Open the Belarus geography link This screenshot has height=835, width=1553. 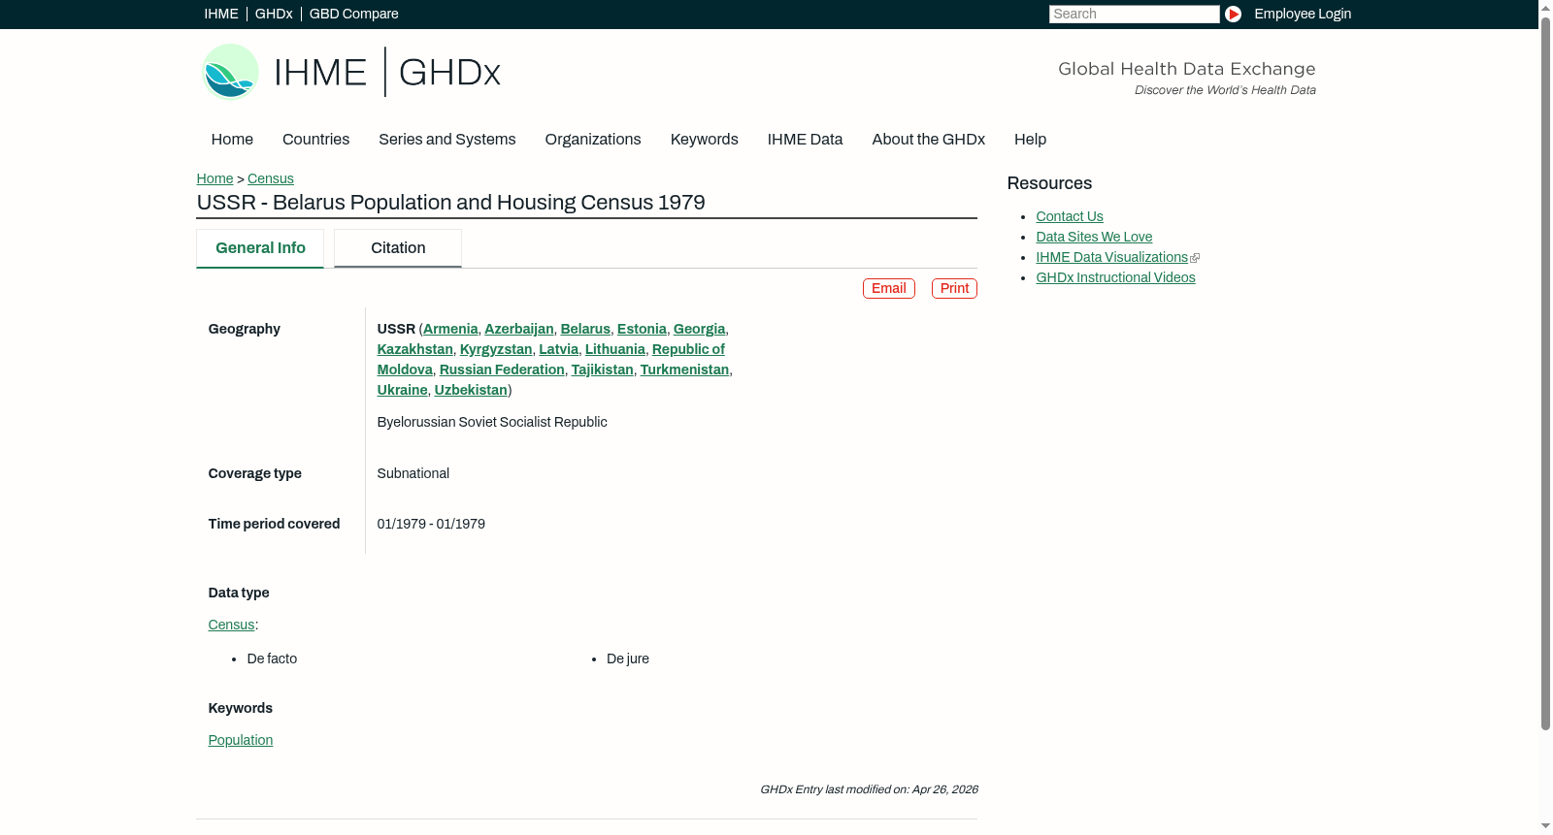(585, 329)
